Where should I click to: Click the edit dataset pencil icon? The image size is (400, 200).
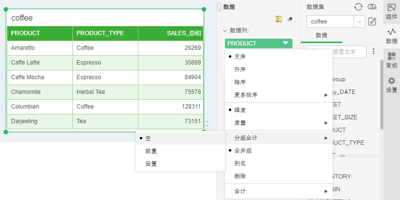pyautogui.click(x=372, y=22)
